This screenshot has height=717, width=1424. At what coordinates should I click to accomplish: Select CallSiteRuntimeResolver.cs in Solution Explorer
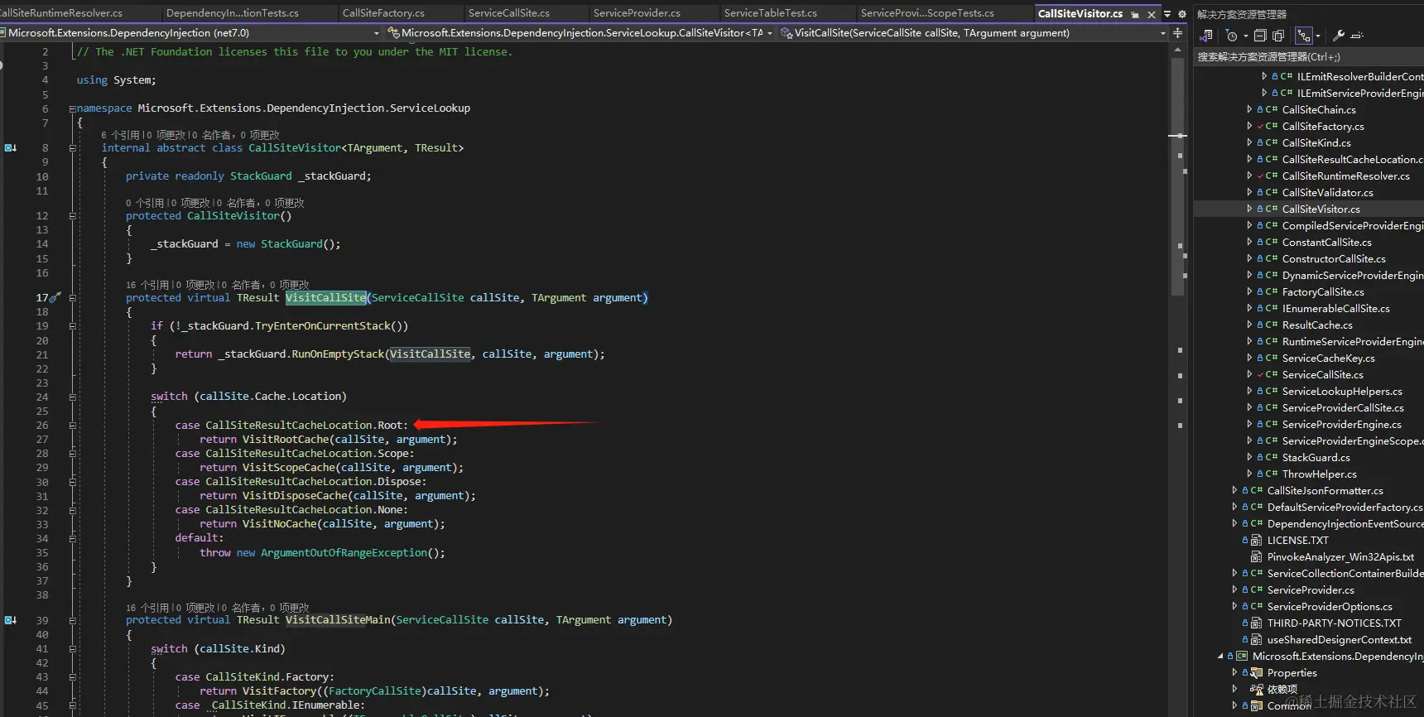click(x=1345, y=176)
